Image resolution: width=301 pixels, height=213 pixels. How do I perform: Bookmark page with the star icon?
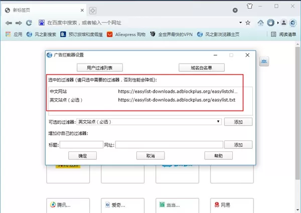[248, 23]
